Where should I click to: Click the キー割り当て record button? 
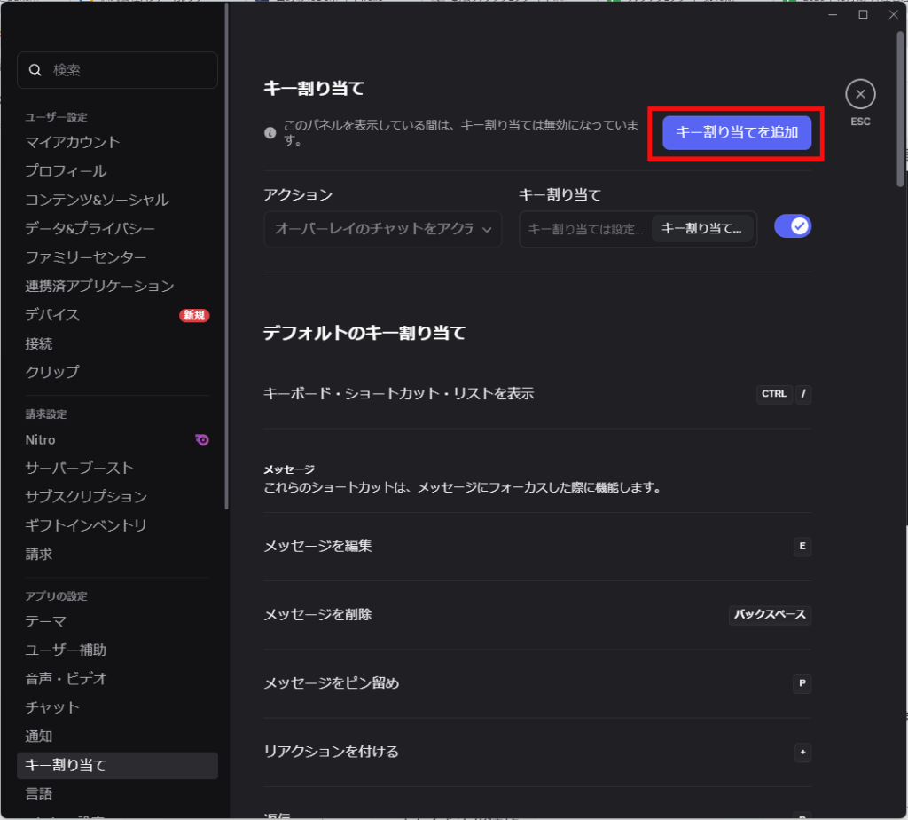[x=701, y=229]
